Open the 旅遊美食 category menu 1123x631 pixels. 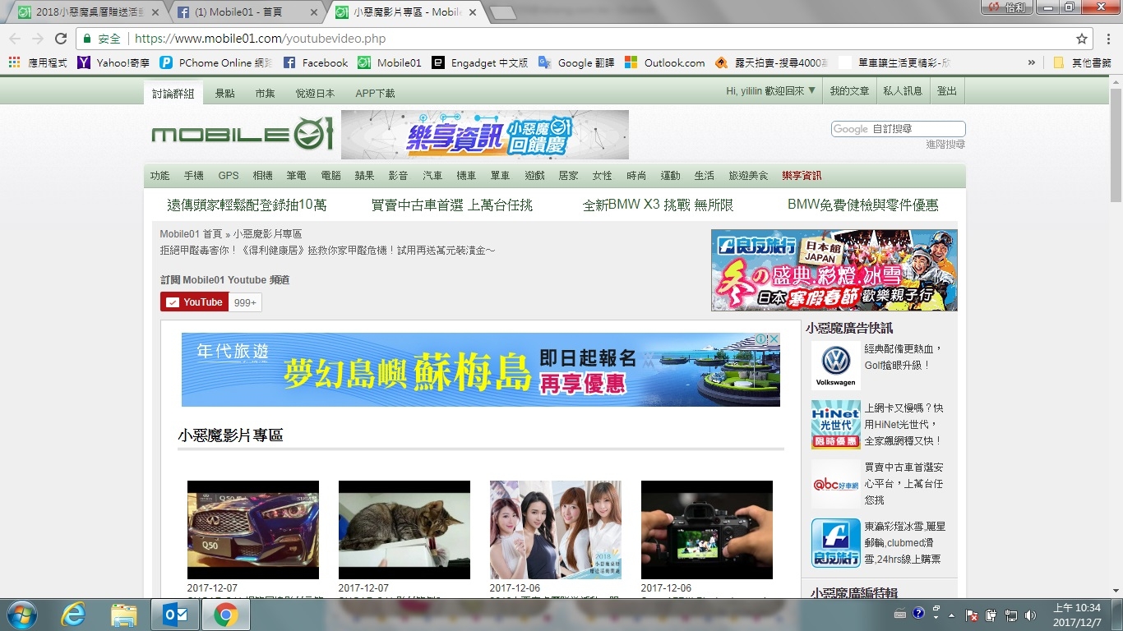click(x=748, y=176)
